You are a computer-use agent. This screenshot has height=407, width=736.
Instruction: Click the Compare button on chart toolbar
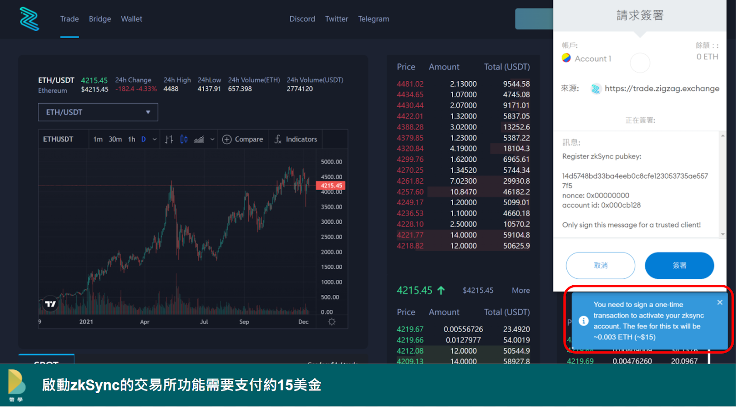[243, 139]
